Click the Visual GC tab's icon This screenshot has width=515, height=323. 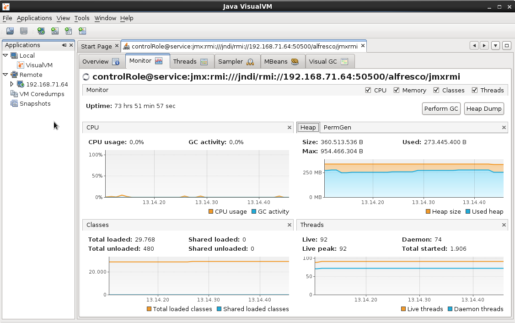344,61
